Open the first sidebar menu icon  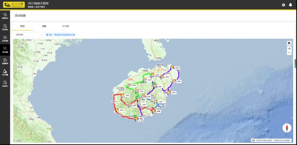pos(5,16)
